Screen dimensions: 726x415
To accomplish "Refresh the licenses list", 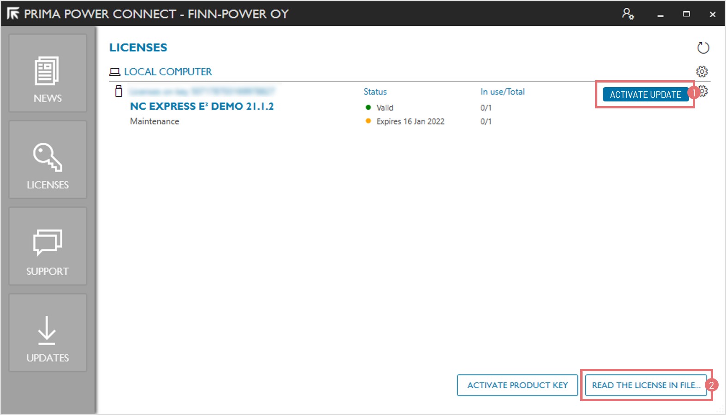I will 702,47.
